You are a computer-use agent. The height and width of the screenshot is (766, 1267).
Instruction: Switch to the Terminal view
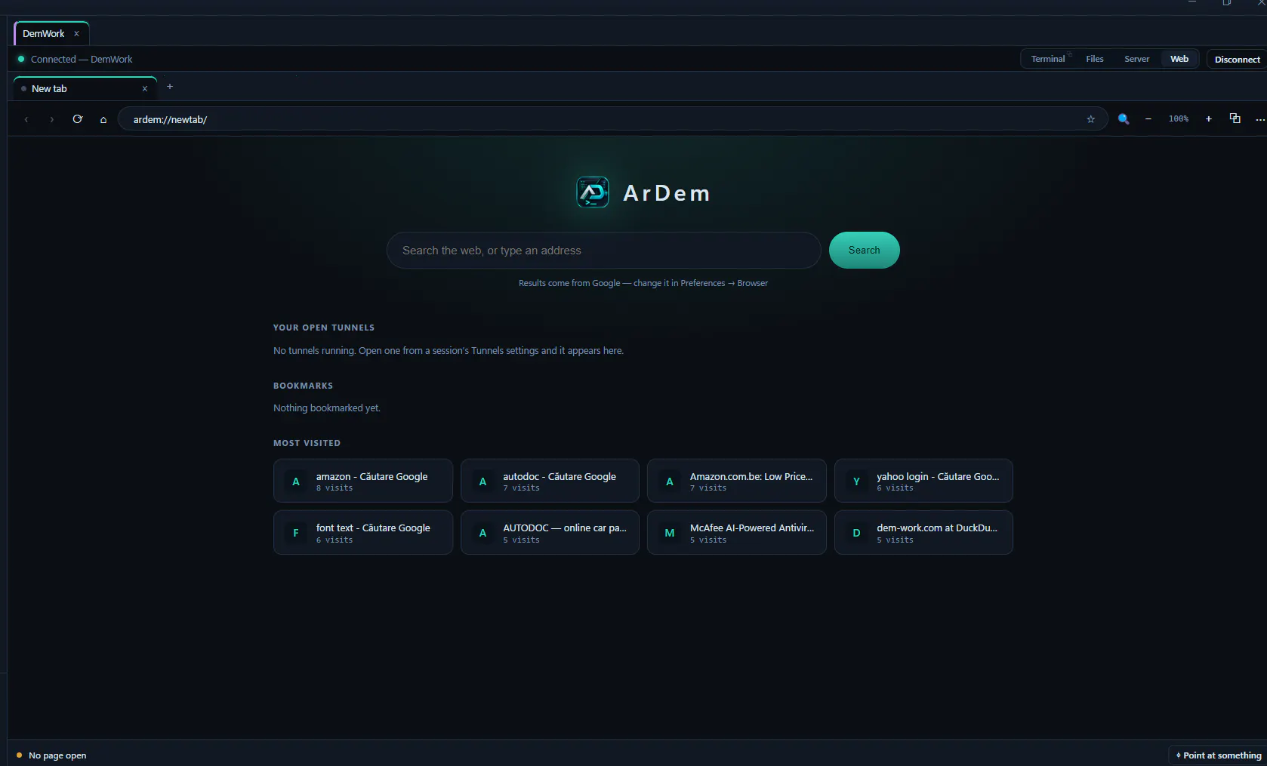(x=1048, y=59)
